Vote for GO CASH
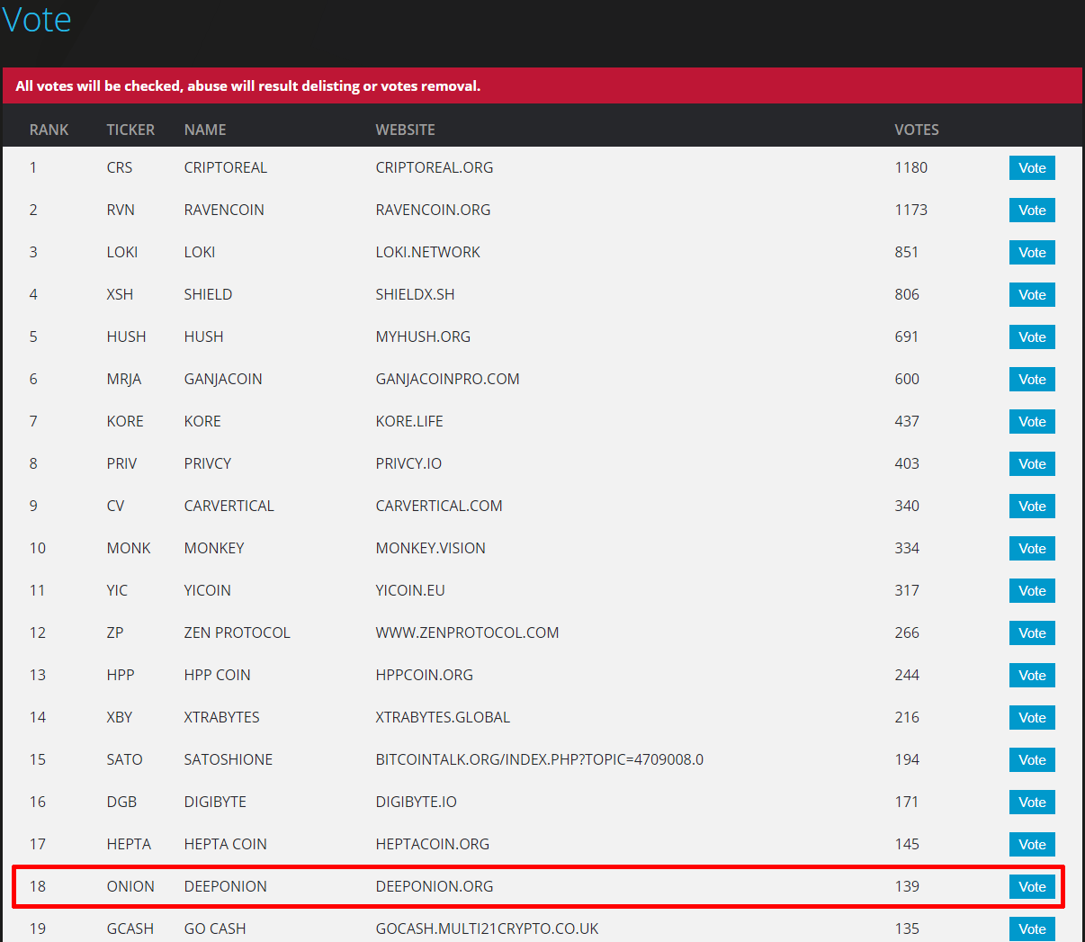This screenshot has height=942, width=1085. [x=1032, y=929]
